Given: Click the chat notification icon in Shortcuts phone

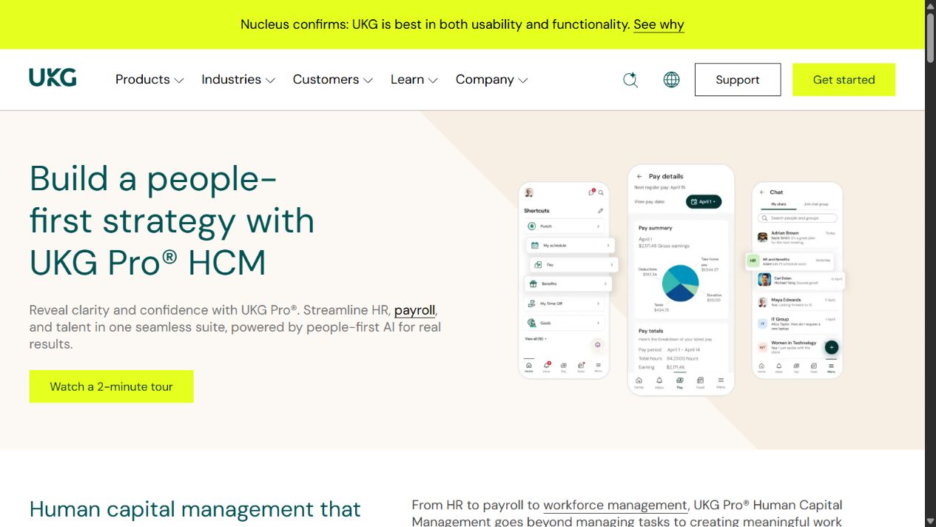Looking at the screenshot, I should point(591,192).
